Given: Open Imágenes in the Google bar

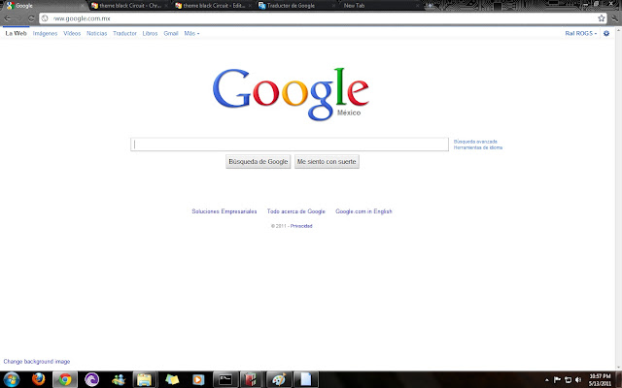Looking at the screenshot, I should (45, 33).
